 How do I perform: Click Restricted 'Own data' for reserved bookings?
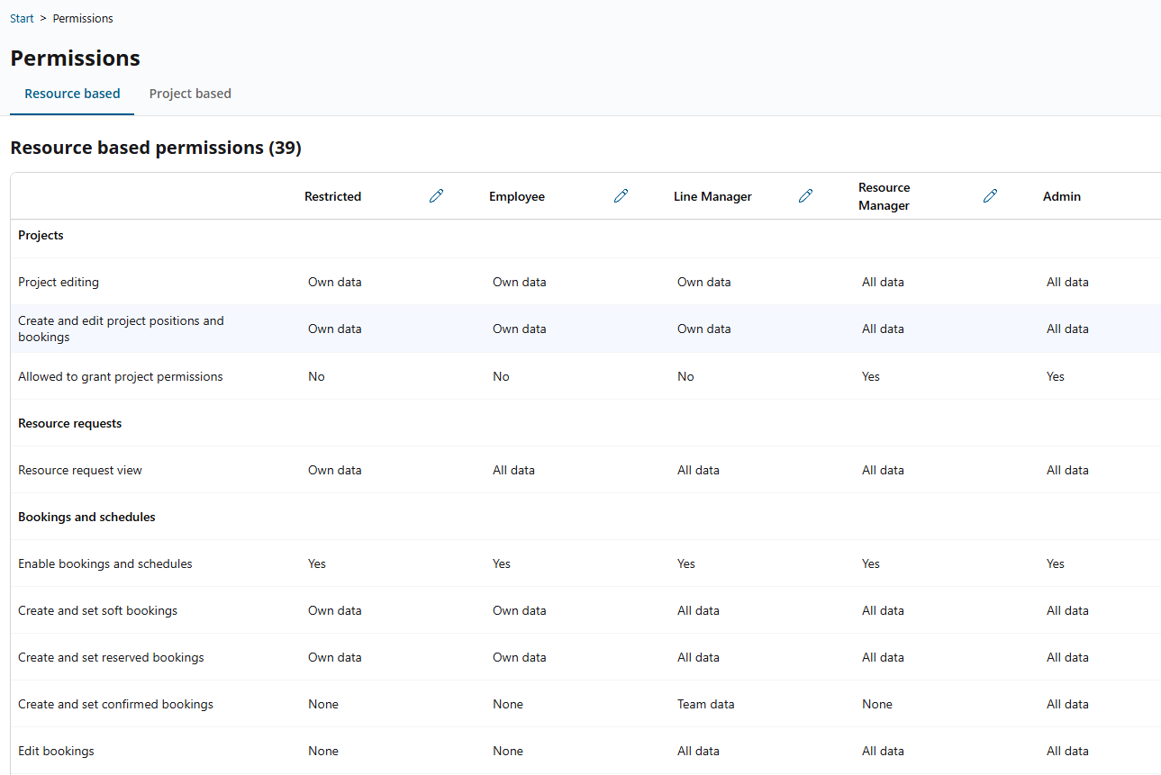coord(335,657)
